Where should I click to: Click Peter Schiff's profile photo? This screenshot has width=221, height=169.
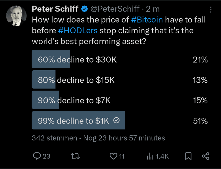pyautogui.click(x=16, y=16)
